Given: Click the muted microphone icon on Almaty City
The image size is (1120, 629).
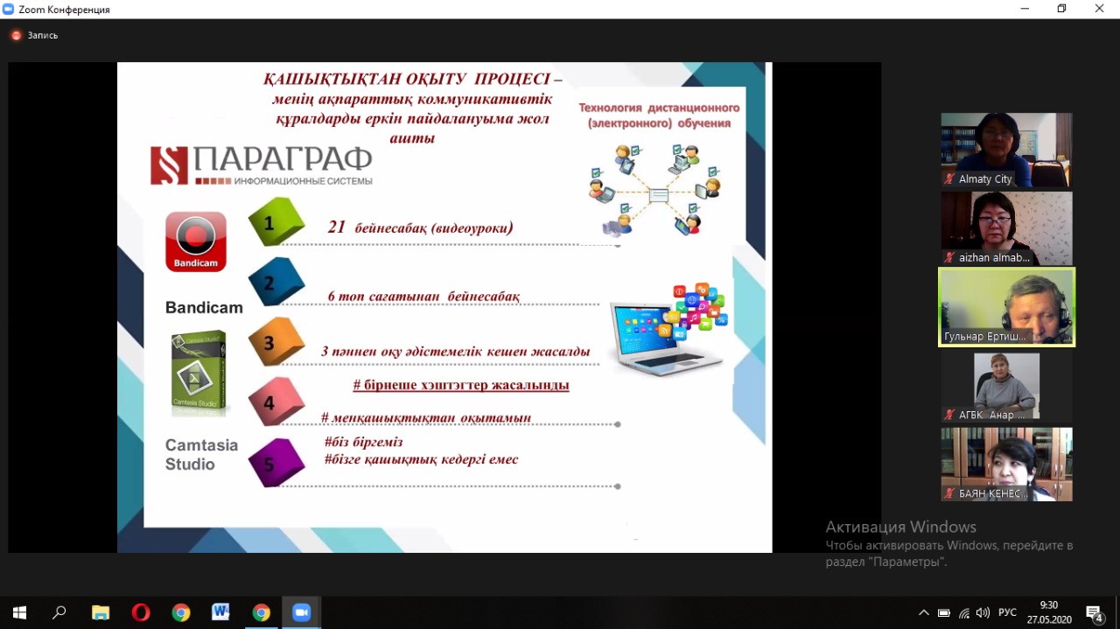Looking at the screenshot, I should (949, 178).
